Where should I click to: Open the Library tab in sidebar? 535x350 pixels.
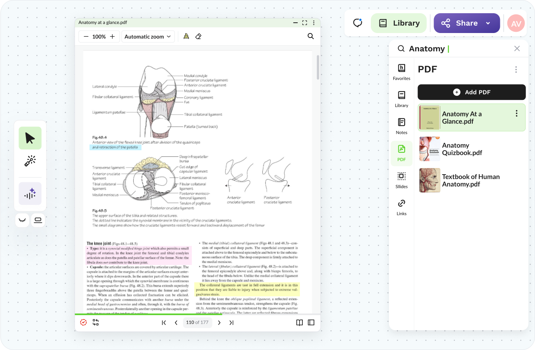[401, 99]
